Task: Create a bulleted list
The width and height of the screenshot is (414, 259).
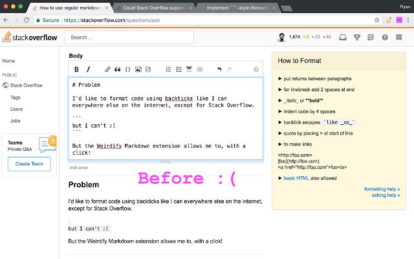Action: pos(179,69)
